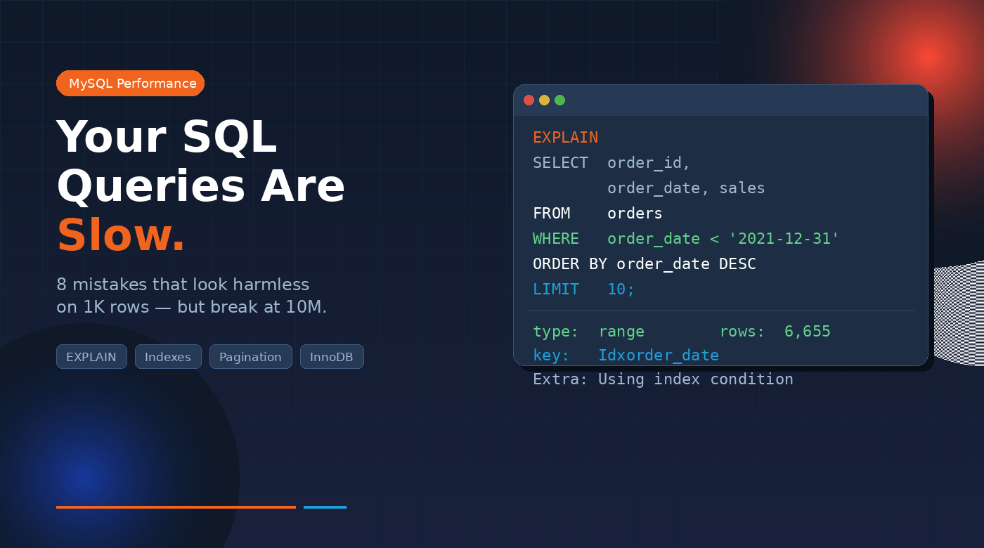Viewport: 984px width, 548px height.
Task: Click the '10;' limit value
Action: pos(621,289)
